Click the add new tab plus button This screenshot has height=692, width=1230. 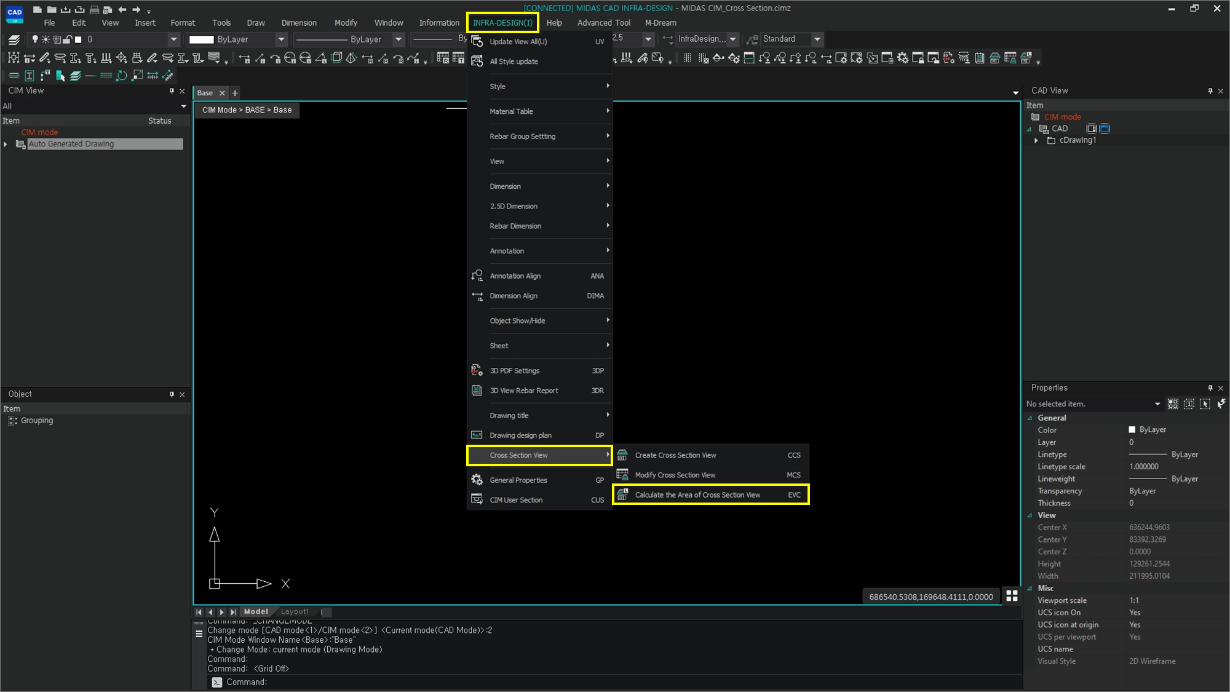tap(235, 93)
